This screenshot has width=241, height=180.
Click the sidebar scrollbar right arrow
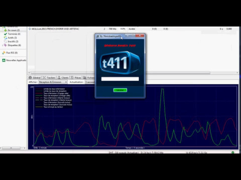point(25,148)
